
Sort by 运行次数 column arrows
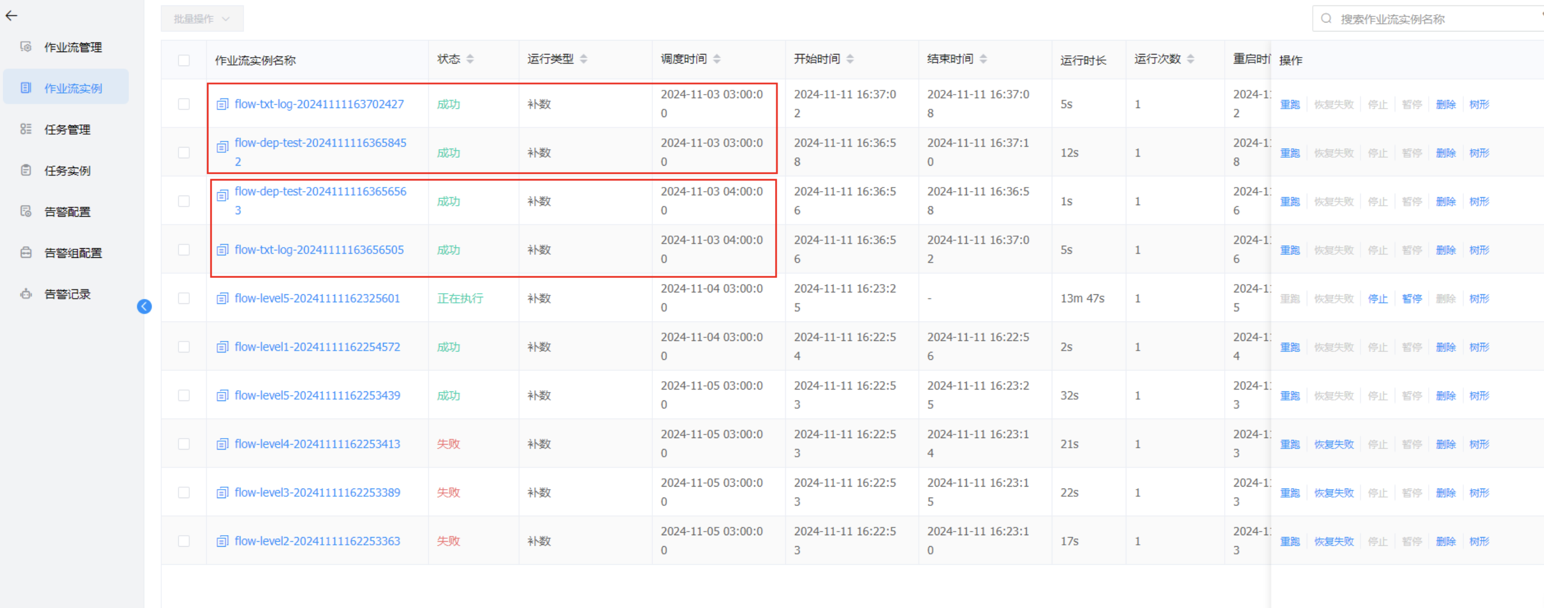pos(1191,59)
